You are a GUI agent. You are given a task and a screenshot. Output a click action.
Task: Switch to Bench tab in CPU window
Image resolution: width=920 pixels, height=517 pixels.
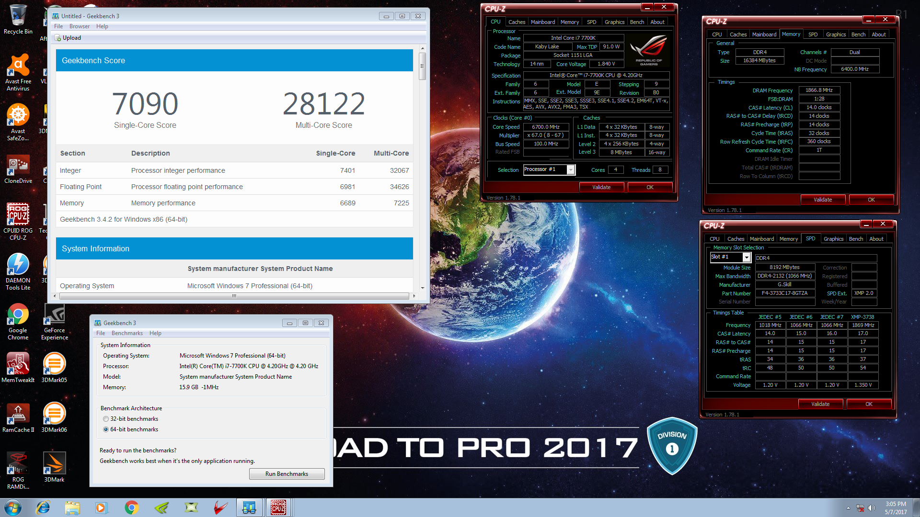click(x=637, y=22)
